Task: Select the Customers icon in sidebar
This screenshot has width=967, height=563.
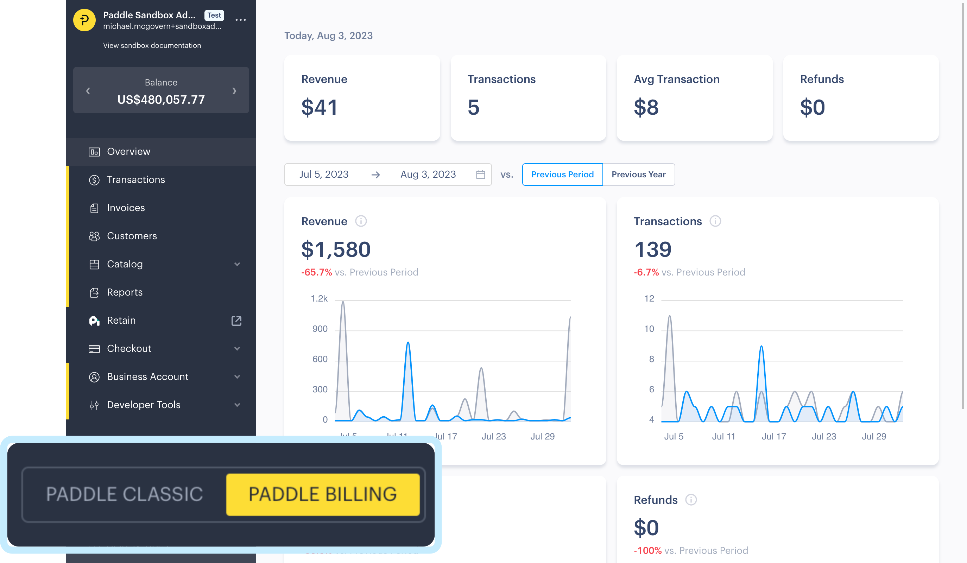Action: tap(94, 236)
